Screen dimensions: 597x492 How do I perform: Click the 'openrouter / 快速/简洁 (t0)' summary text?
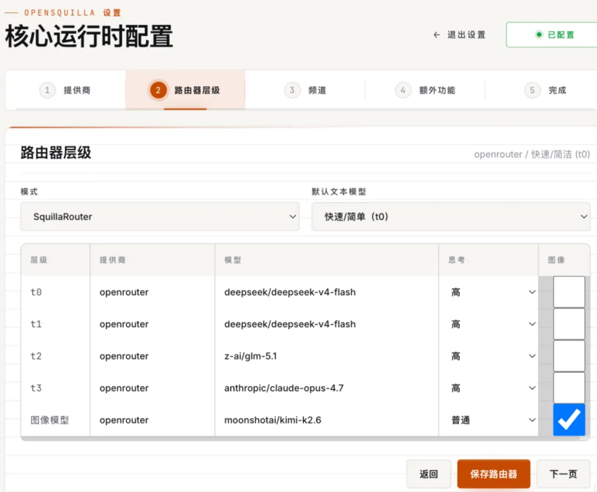[x=532, y=154]
